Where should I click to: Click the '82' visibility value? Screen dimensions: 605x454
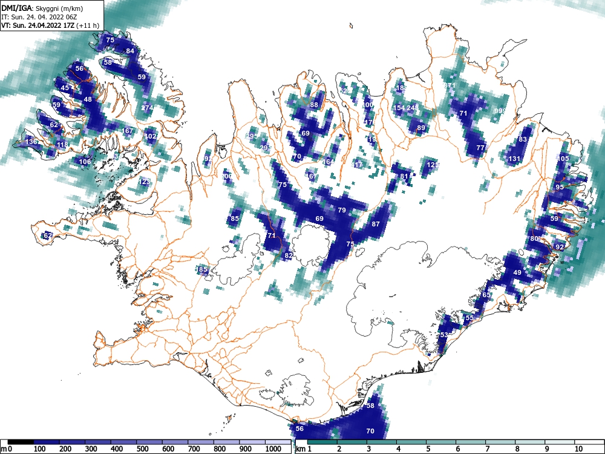289,255
